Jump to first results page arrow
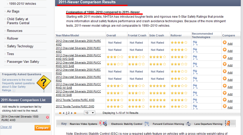 [x=60, y=113]
